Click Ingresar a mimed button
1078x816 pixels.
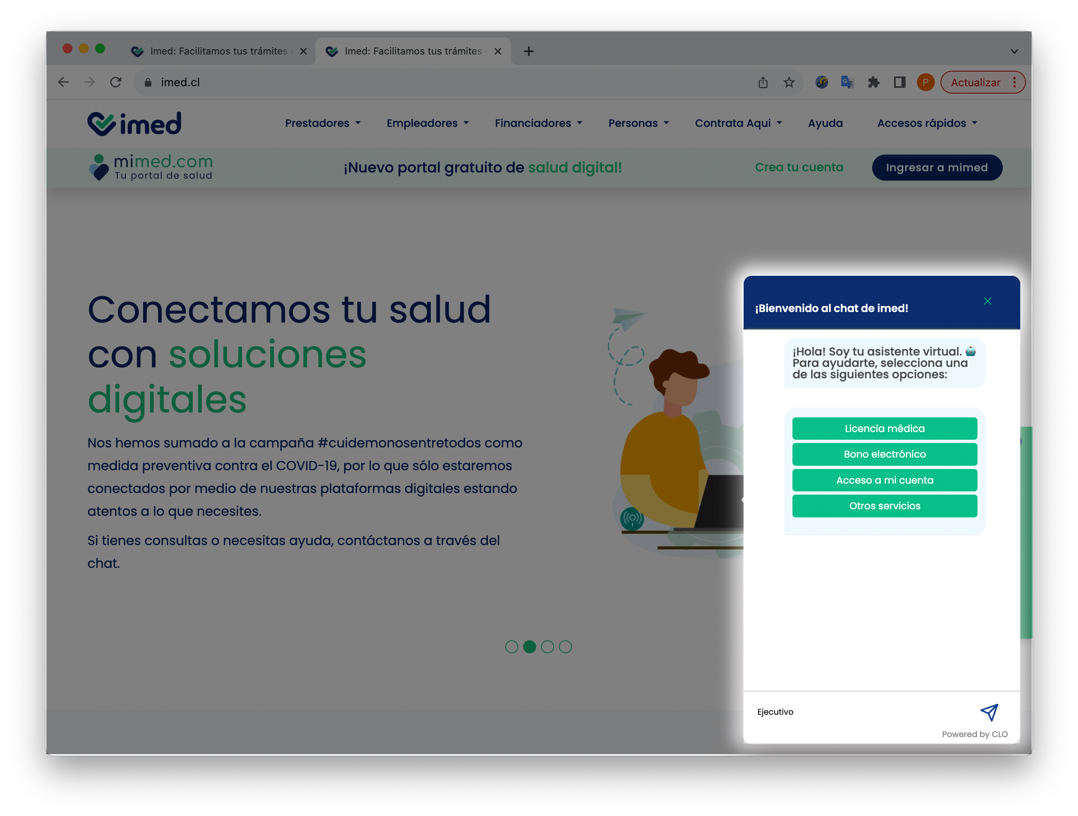coord(937,168)
